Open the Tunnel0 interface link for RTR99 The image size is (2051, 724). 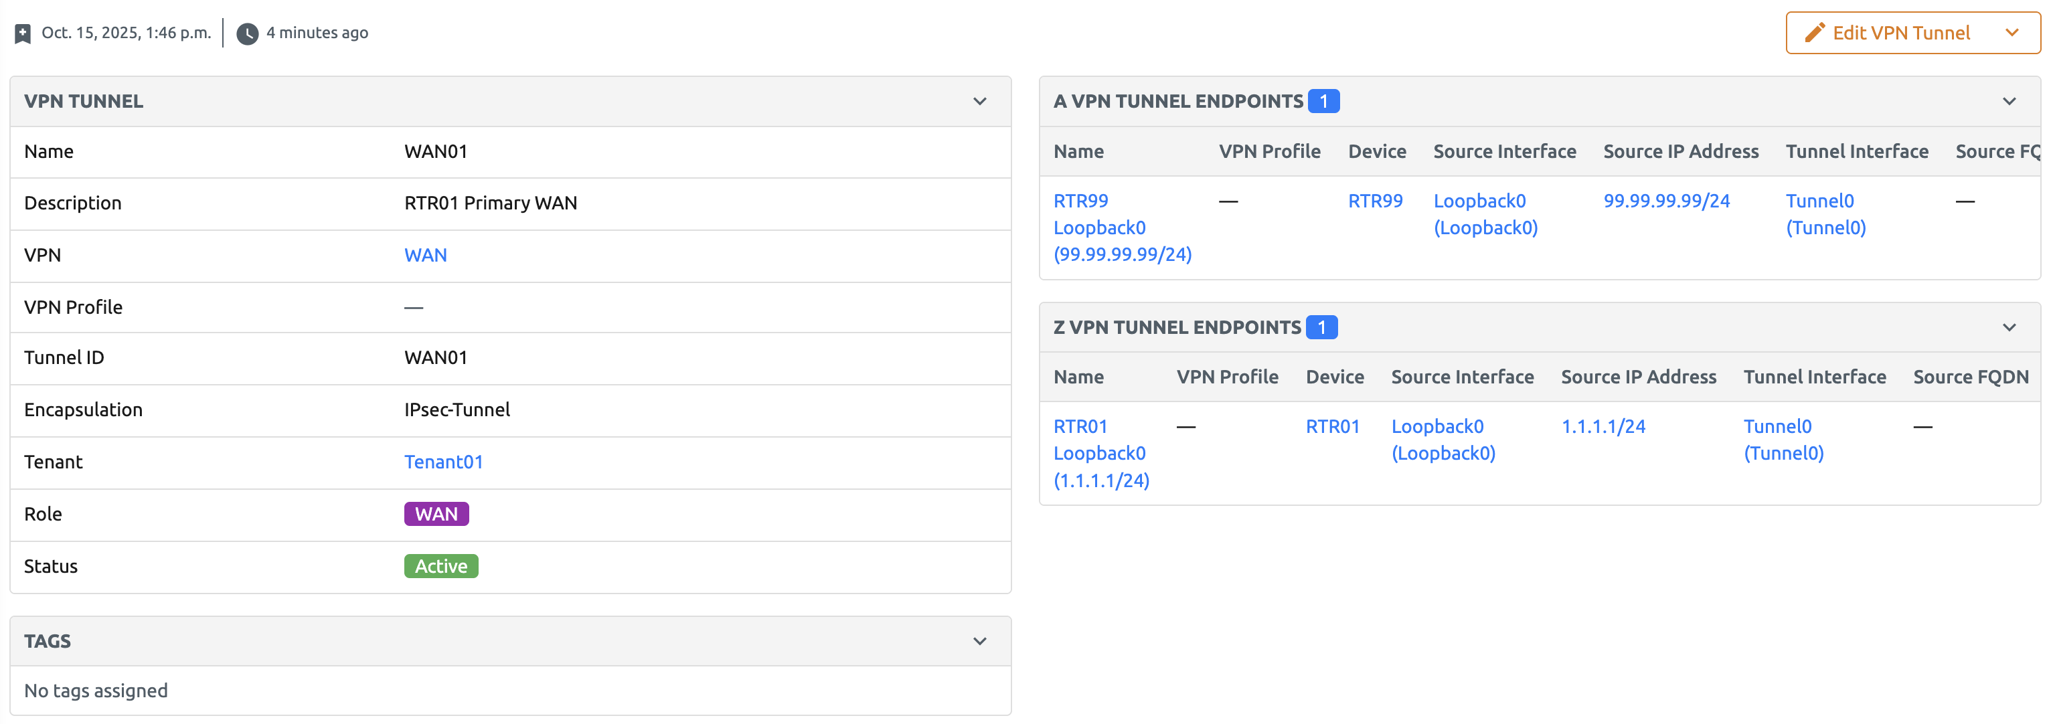(1820, 201)
